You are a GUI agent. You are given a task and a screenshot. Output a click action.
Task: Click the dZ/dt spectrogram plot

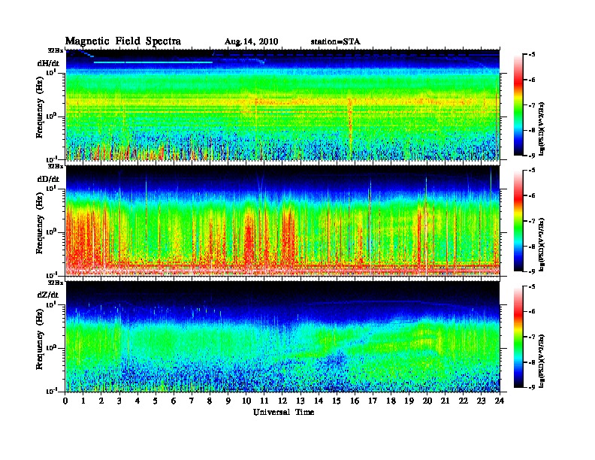tap(282, 336)
